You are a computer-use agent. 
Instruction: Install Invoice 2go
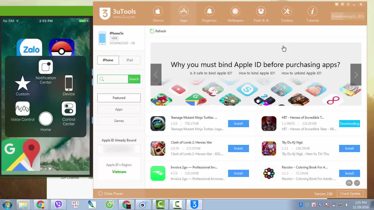pos(238,173)
